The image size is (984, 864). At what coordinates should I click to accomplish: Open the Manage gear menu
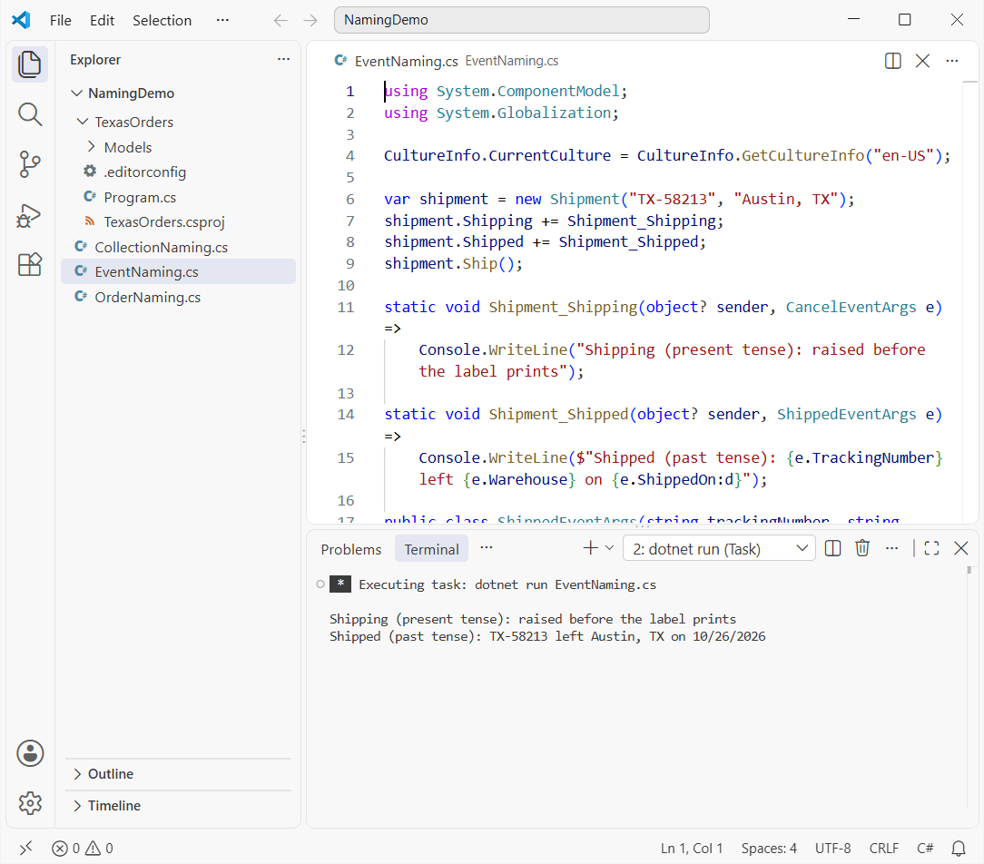29,802
